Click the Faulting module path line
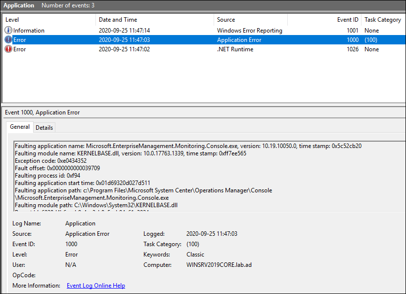 click(96, 205)
